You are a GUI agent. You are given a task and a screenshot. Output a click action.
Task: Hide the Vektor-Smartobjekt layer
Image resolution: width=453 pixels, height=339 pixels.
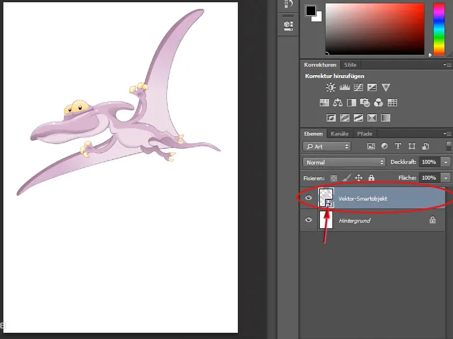(308, 198)
